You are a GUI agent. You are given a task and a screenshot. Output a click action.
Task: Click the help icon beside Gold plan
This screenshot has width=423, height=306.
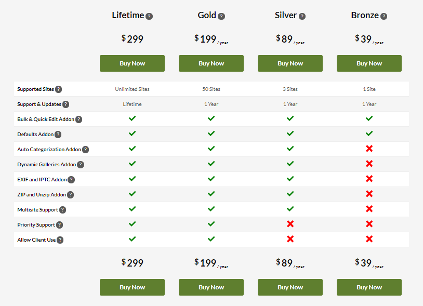(x=221, y=17)
